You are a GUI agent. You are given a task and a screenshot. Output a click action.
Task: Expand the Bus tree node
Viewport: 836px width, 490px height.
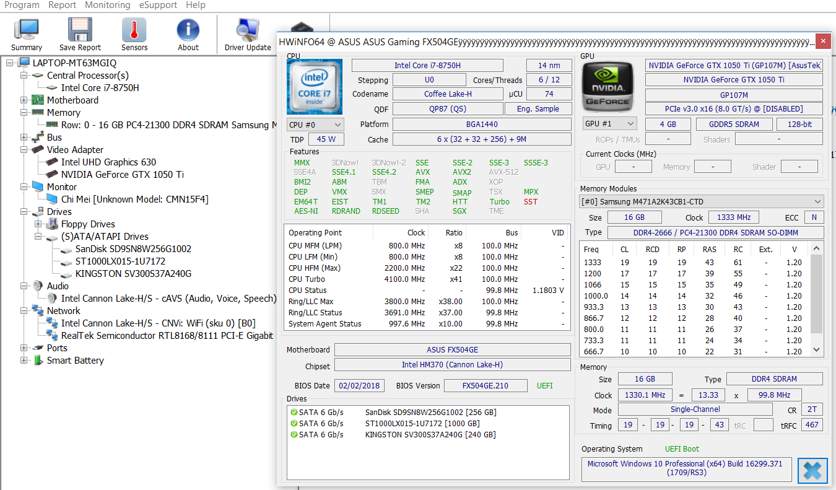pos(24,137)
